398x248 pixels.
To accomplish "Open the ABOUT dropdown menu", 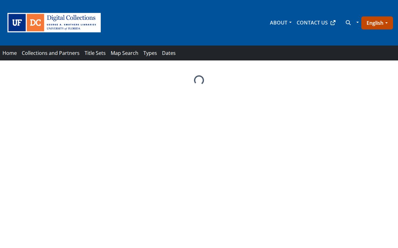I will pyautogui.click(x=280, y=23).
